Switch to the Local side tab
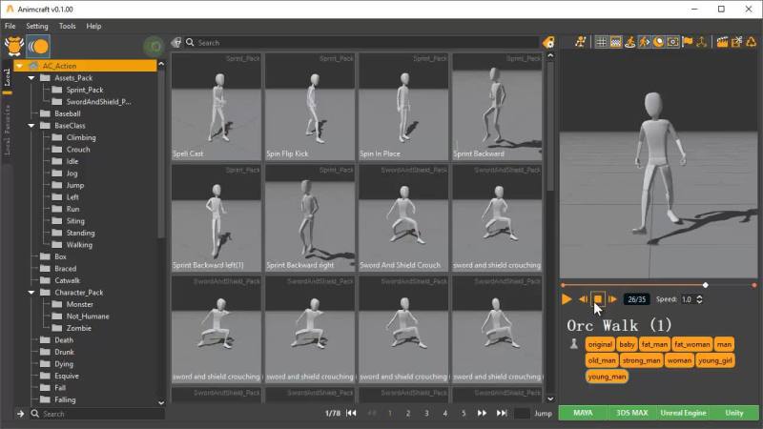763x429 pixels. (x=7, y=77)
